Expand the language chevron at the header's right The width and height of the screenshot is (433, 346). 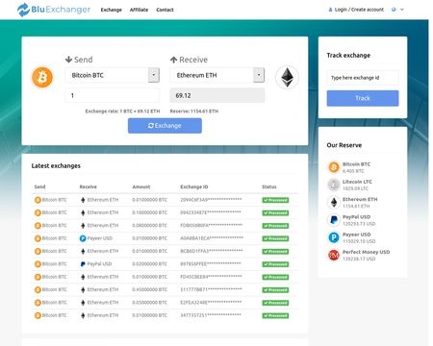[x=402, y=10]
